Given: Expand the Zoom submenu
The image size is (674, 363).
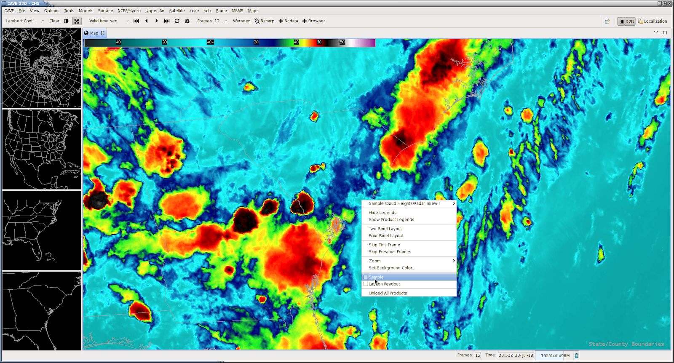Looking at the screenshot, I should click(x=409, y=261).
